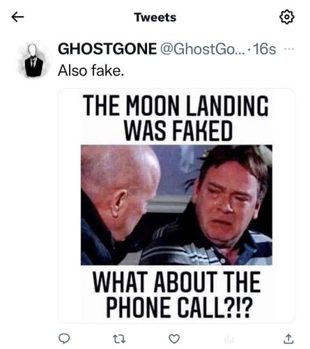View tweet analytics bar chart icon

(x=229, y=339)
